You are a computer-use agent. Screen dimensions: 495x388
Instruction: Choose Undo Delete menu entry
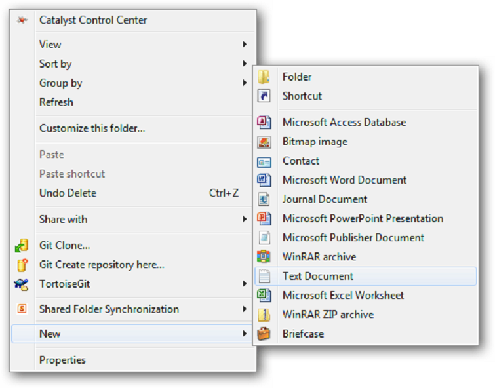68,193
